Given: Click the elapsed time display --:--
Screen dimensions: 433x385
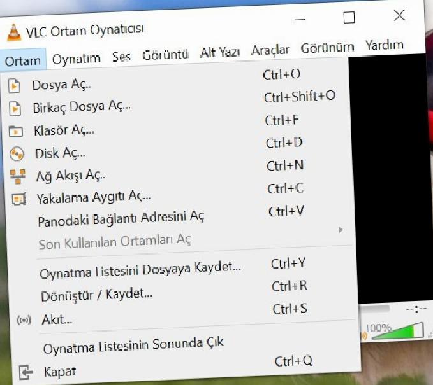Looking at the screenshot, I should point(416,309).
